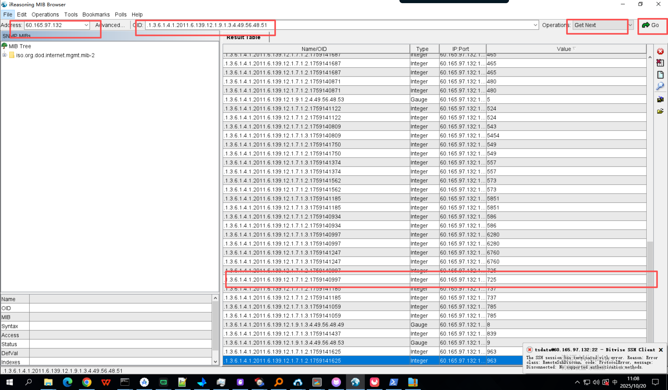Open the text view page icon
This screenshot has height=390, width=668.
(660, 75)
